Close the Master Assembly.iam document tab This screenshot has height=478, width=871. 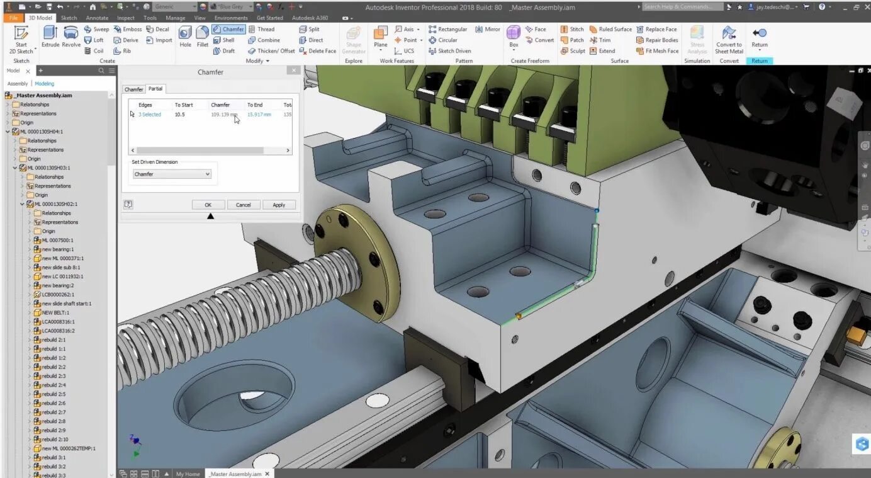point(267,474)
